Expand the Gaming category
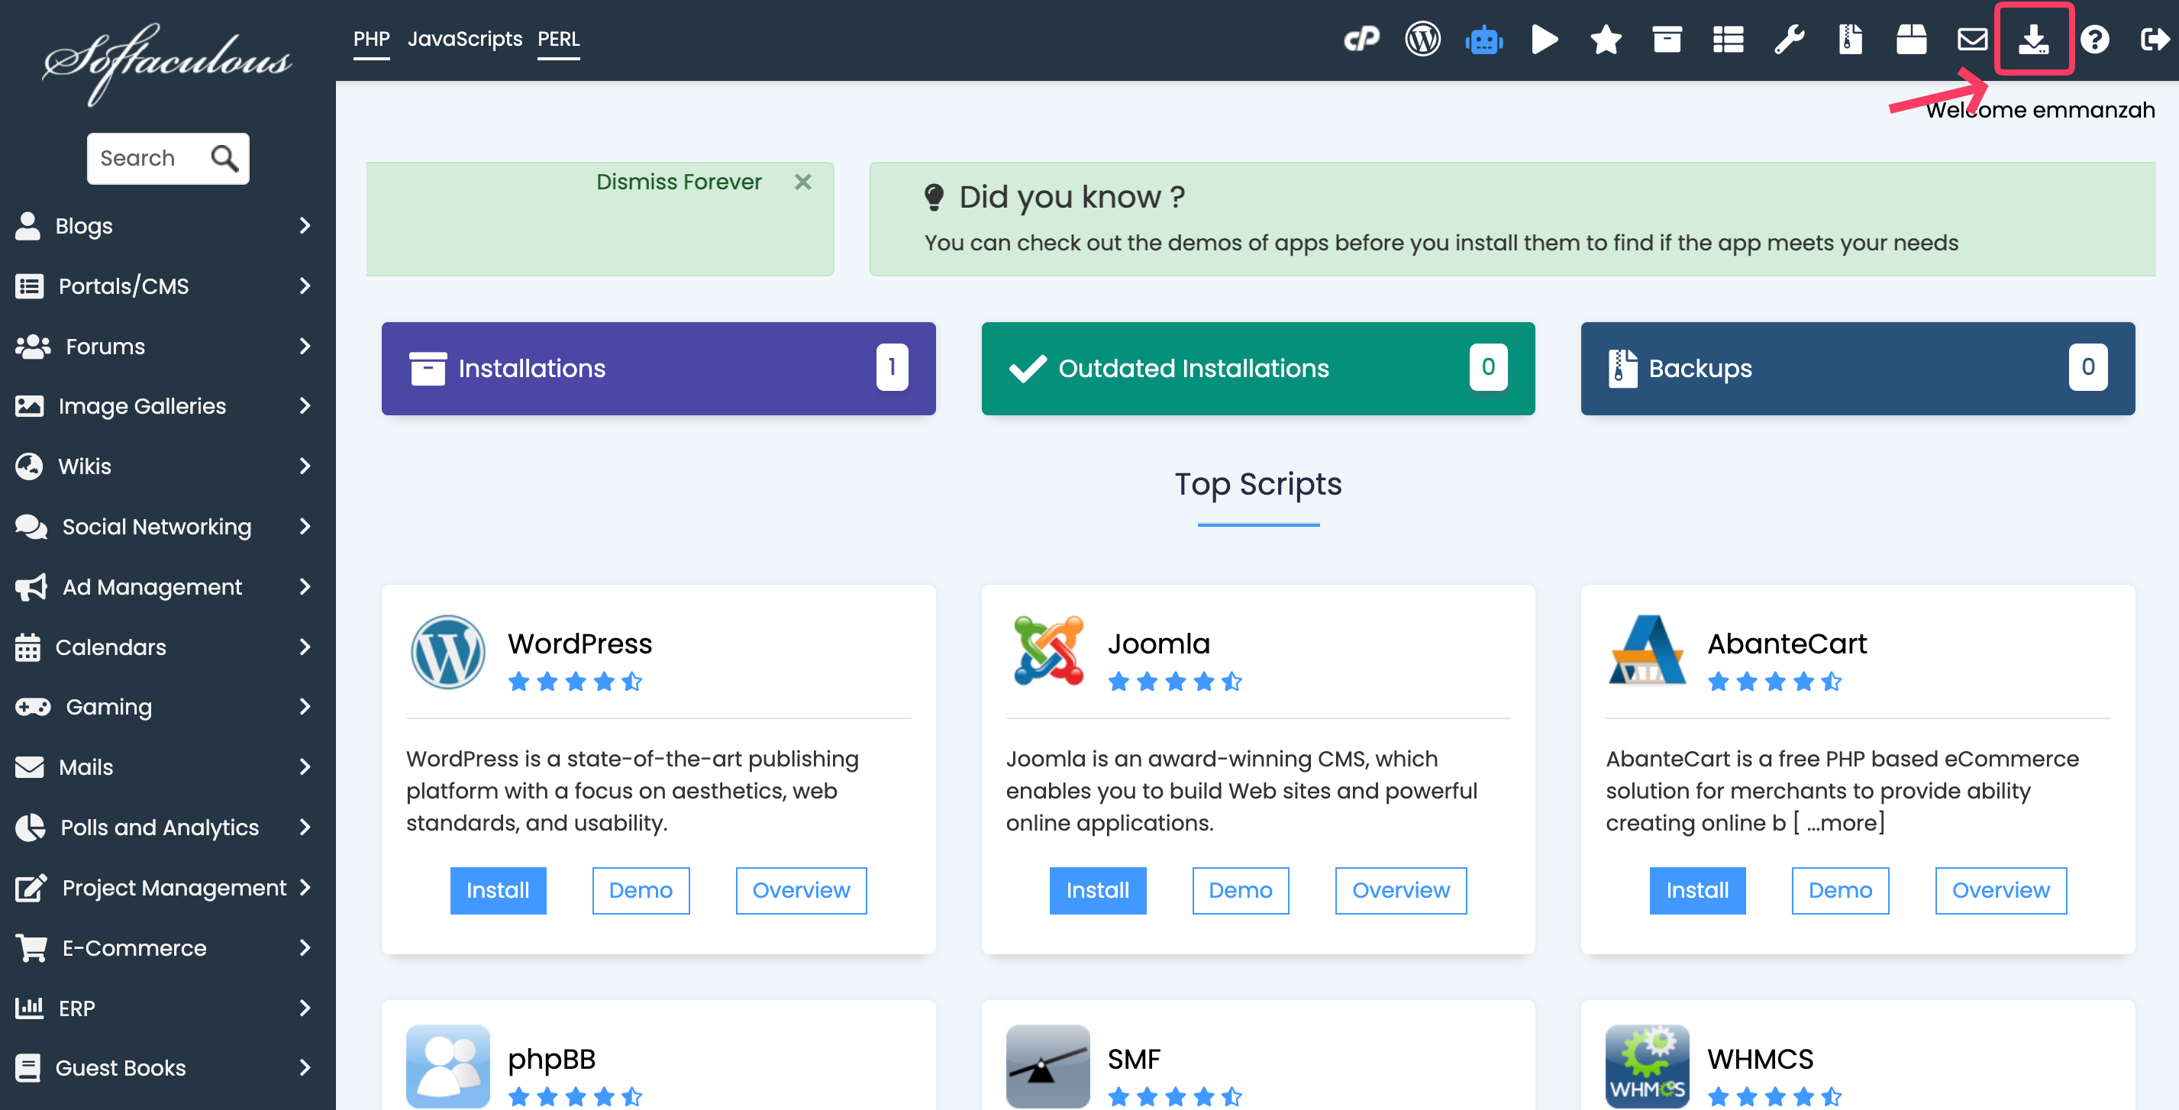Image resolution: width=2179 pixels, height=1110 pixels. coord(167,707)
